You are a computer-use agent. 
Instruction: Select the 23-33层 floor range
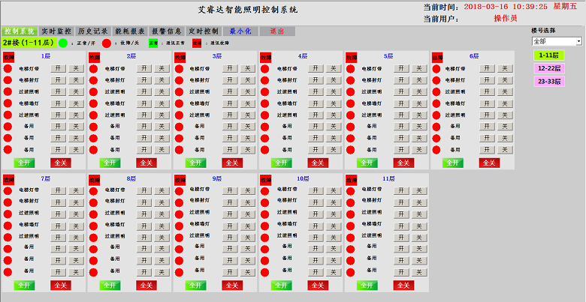point(548,81)
